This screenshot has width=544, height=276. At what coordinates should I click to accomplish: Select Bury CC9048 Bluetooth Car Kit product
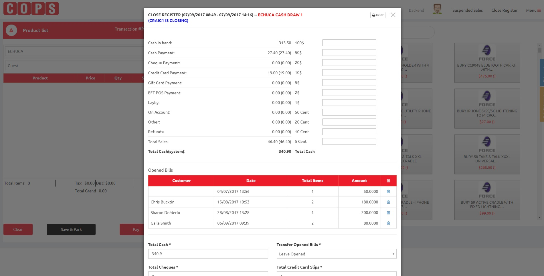(487, 63)
